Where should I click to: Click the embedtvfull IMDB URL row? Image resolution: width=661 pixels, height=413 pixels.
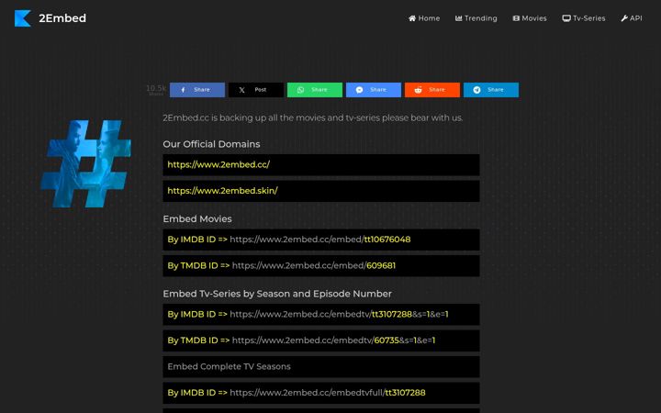point(321,393)
